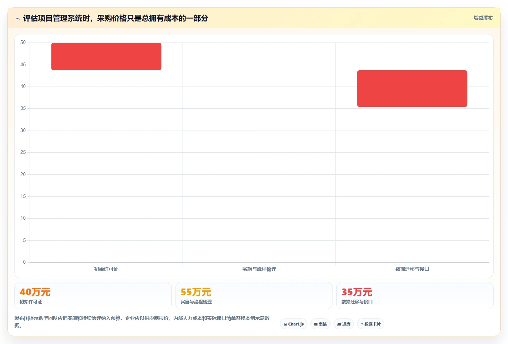The width and height of the screenshot is (508, 344).
Task: Open the 数据卡片 tag
Action: [x=370, y=324]
